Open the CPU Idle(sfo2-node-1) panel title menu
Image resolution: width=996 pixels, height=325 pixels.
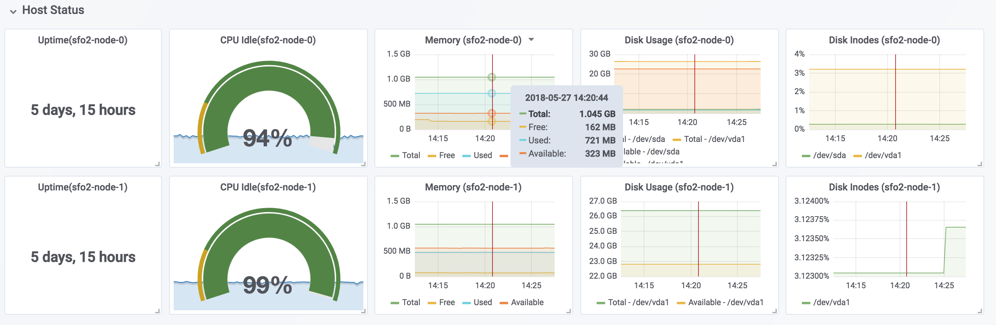coord(267,187)
